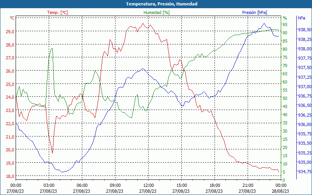The image size is (312, 195).
Task: Click '938,50' on the pressure axis
Action: click(305, 30)
